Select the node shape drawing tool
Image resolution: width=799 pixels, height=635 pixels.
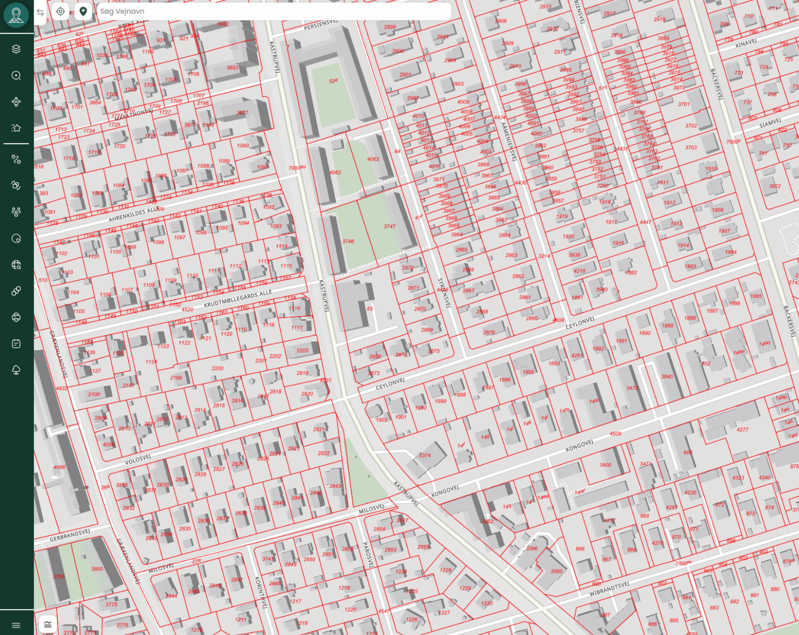click(16, 102)
